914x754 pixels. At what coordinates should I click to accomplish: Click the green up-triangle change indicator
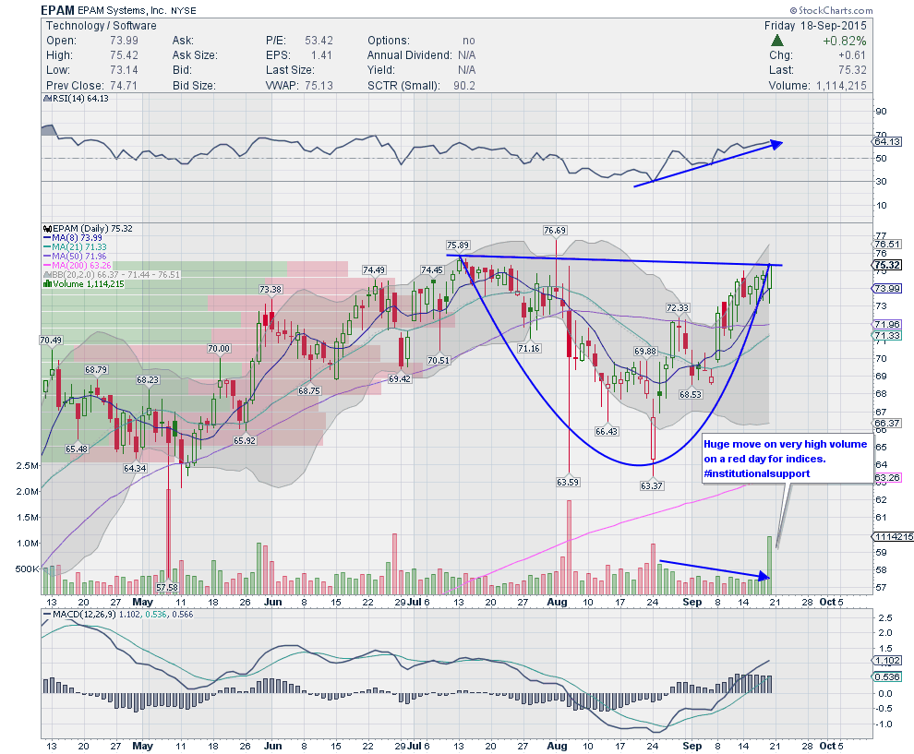tap(777, 41)
